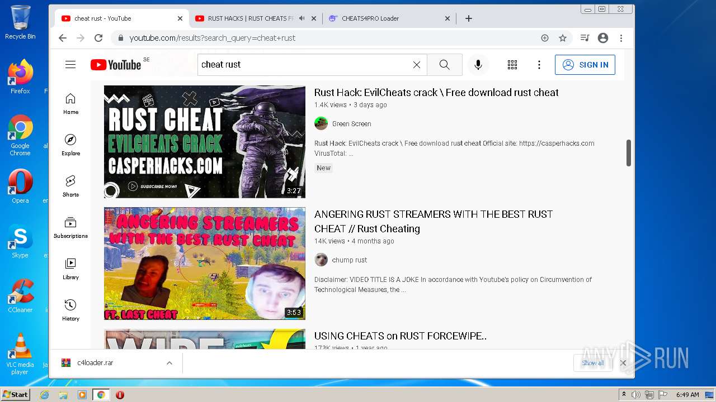Screen dimensions: 716x402
Task: Open the Opera taskbar icon
Action: click(x=120, y=395)
